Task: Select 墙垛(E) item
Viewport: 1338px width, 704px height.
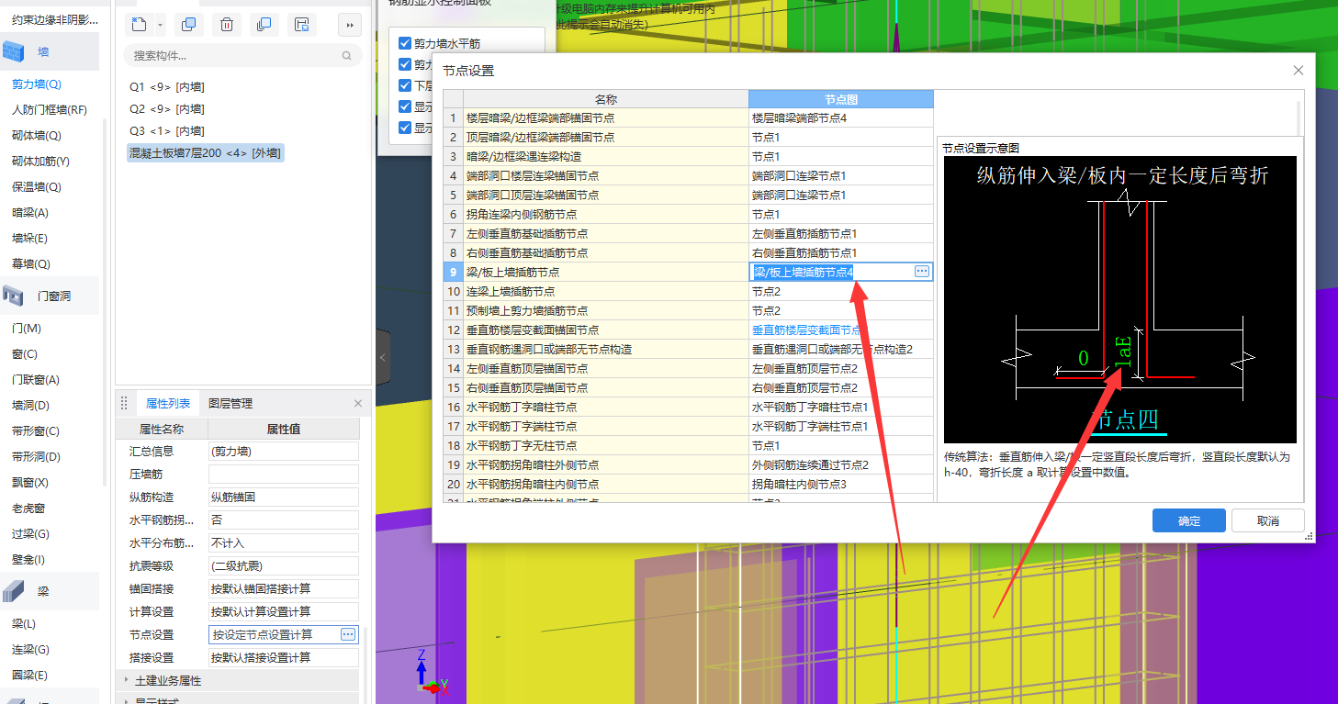Action: (29, 238)
